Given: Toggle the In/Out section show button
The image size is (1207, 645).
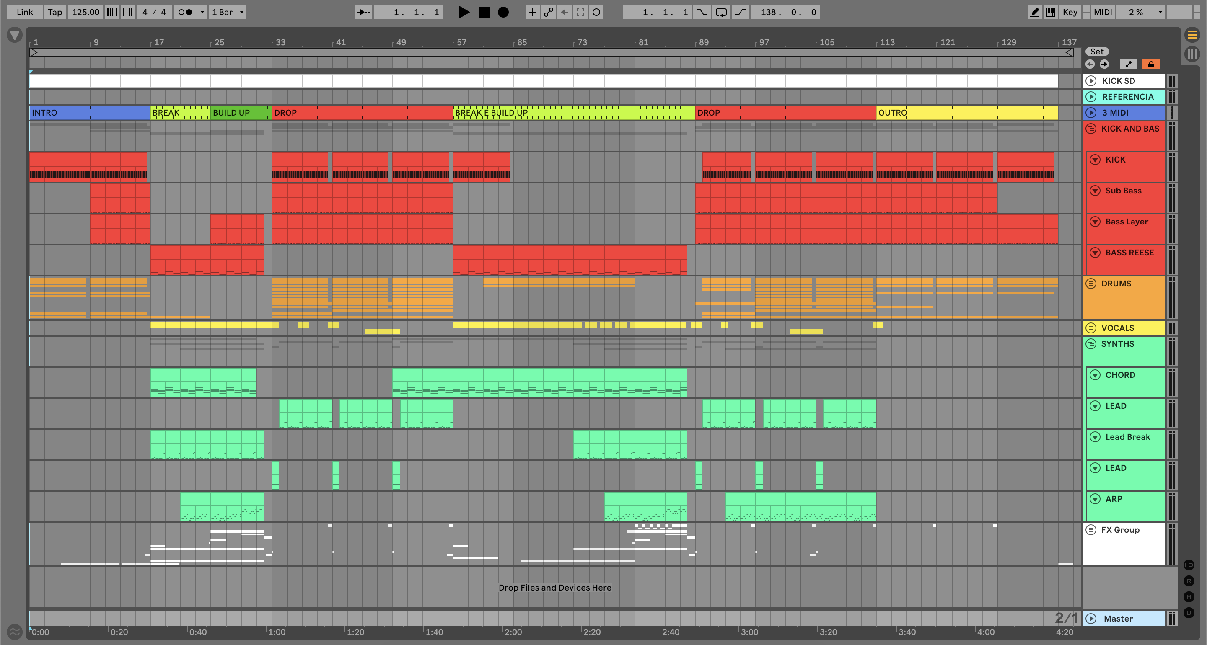Looking at the screenshot, I should tap(1189, 565).
